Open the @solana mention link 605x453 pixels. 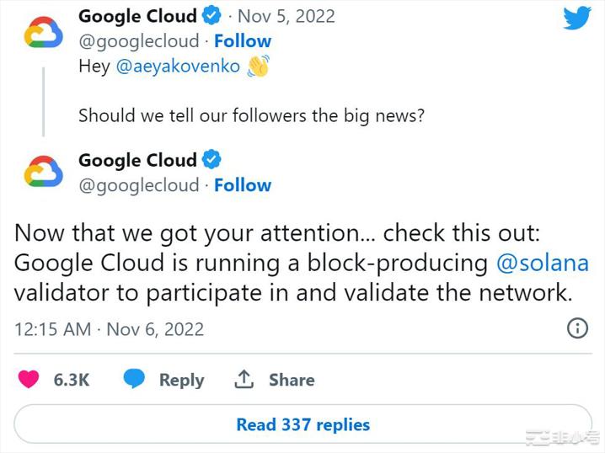(543, 264)
